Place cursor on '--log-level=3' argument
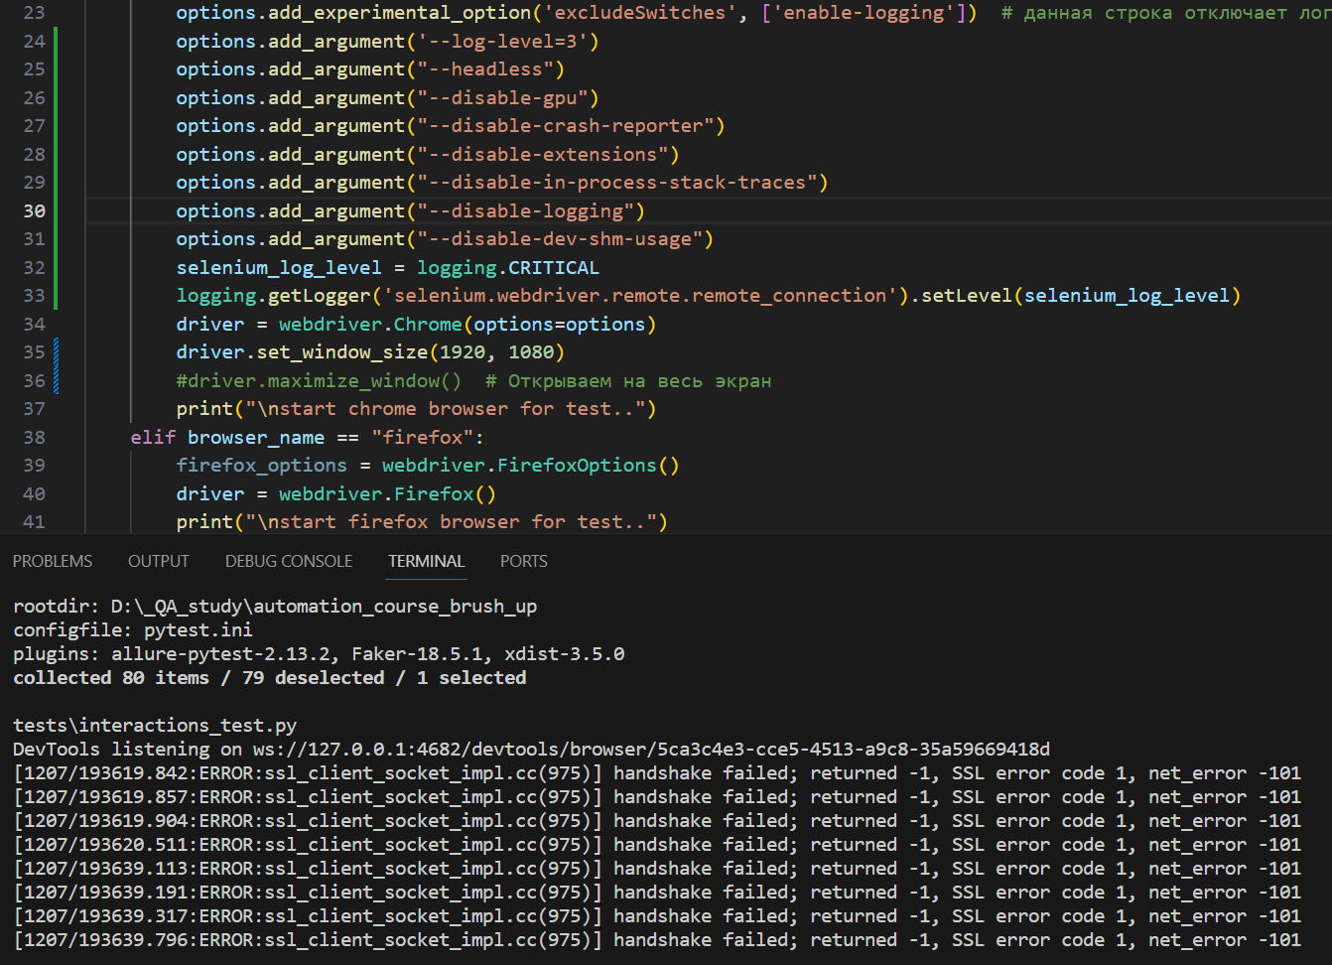This screenshot has width=1332, height=965. click(503, 42)
